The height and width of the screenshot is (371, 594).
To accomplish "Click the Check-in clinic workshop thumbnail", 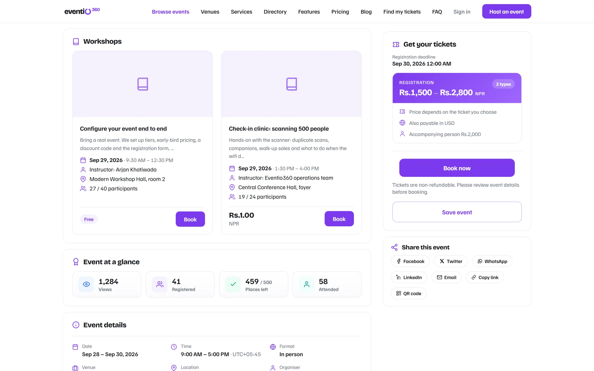I will pyautogui.click(x=291, y=84).
